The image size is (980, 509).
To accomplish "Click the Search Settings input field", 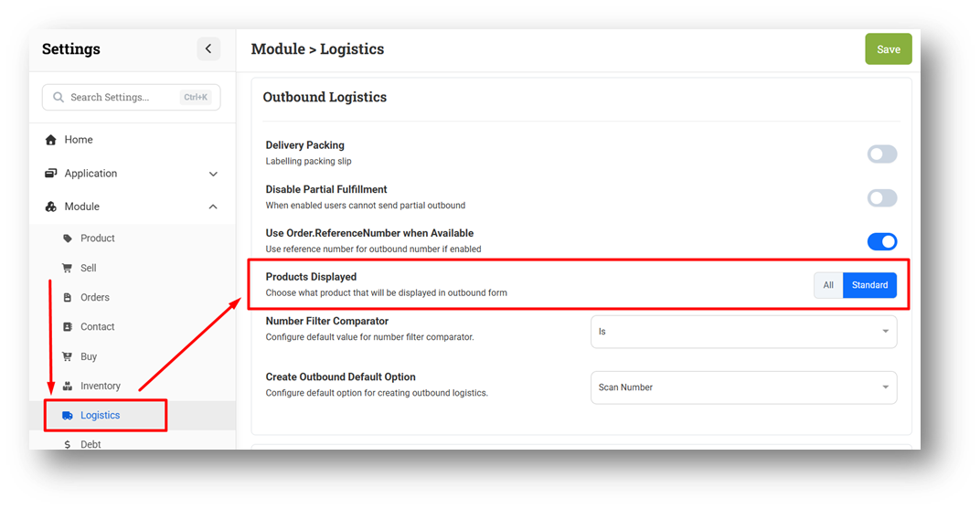I will (x=123, y=97).
